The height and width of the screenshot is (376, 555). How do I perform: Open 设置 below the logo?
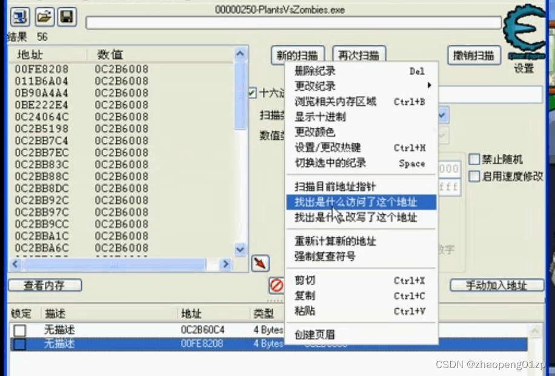click(x=522, y=68)
